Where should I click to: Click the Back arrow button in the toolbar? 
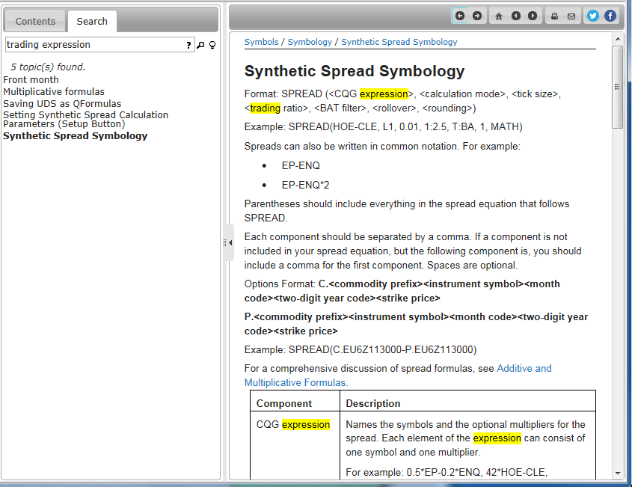click(460, 16)
